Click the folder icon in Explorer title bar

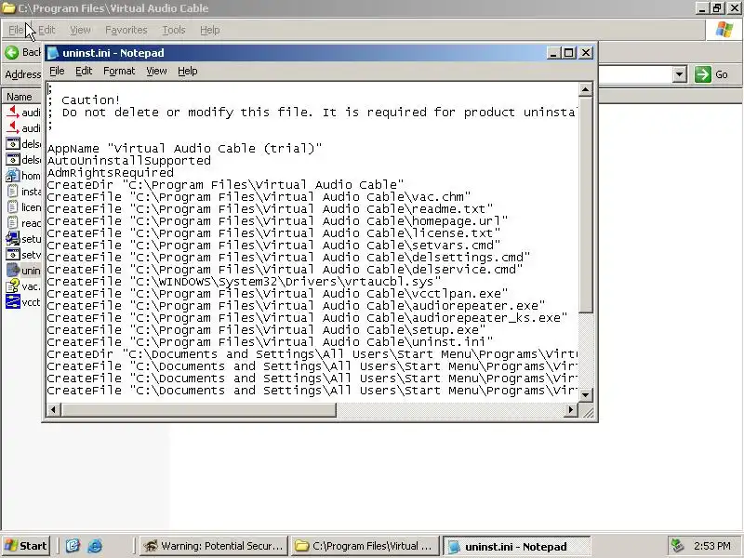coord(8,8)
